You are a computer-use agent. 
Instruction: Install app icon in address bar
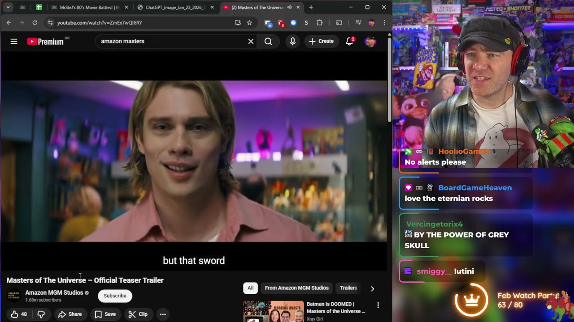click(x=238, y=22)
